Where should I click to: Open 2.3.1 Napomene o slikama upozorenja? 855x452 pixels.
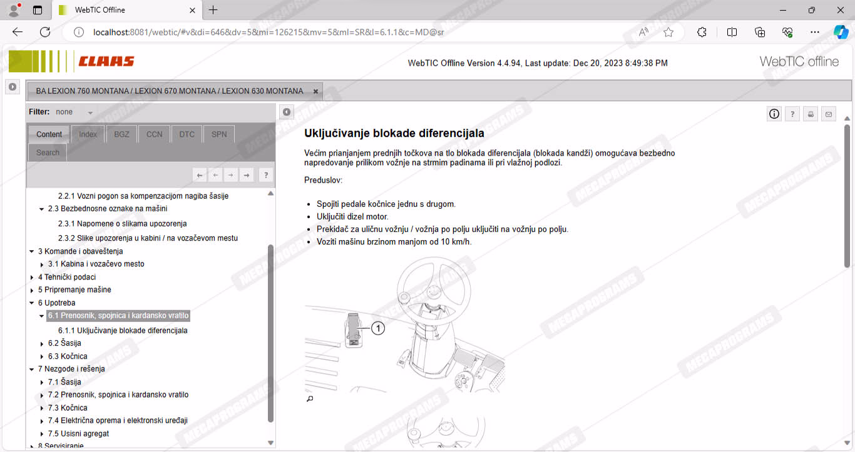coord(122,224)
